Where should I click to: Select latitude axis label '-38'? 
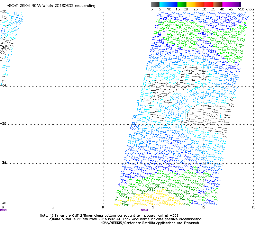(3, 163)
